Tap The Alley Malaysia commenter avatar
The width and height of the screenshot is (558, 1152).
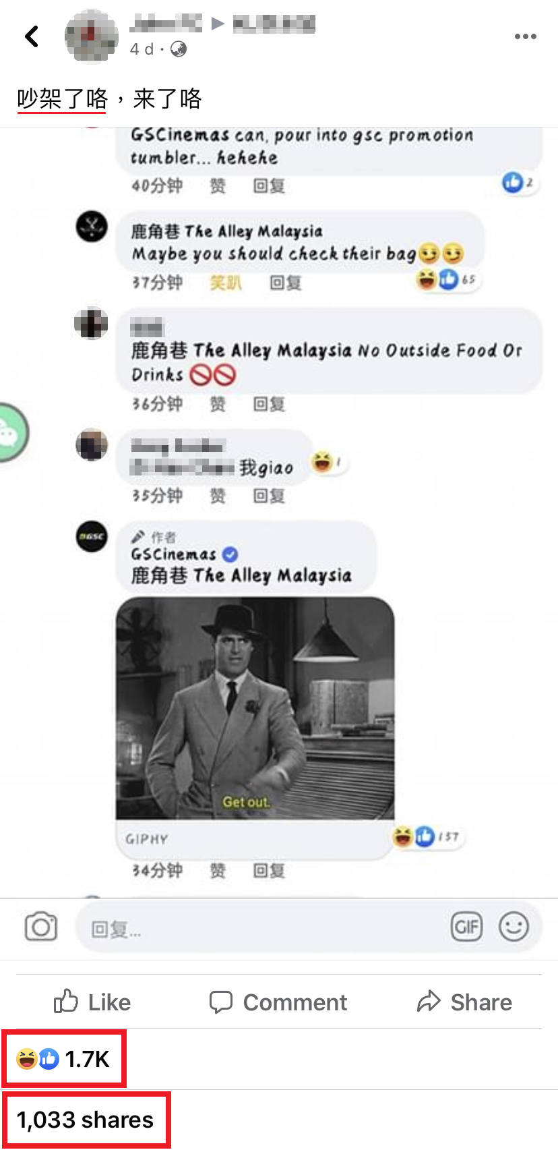click(x=92, y=226)
